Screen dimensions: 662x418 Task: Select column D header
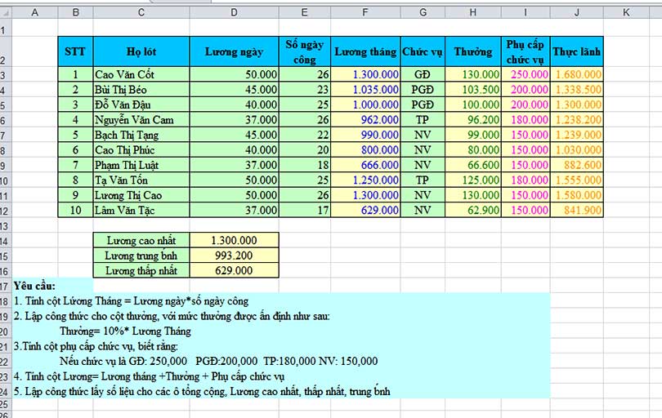tap(235, 12)
